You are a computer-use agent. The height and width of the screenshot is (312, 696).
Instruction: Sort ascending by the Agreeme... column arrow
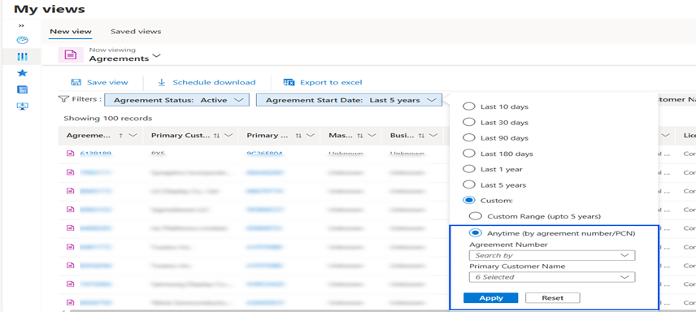[x=120, y=136]
